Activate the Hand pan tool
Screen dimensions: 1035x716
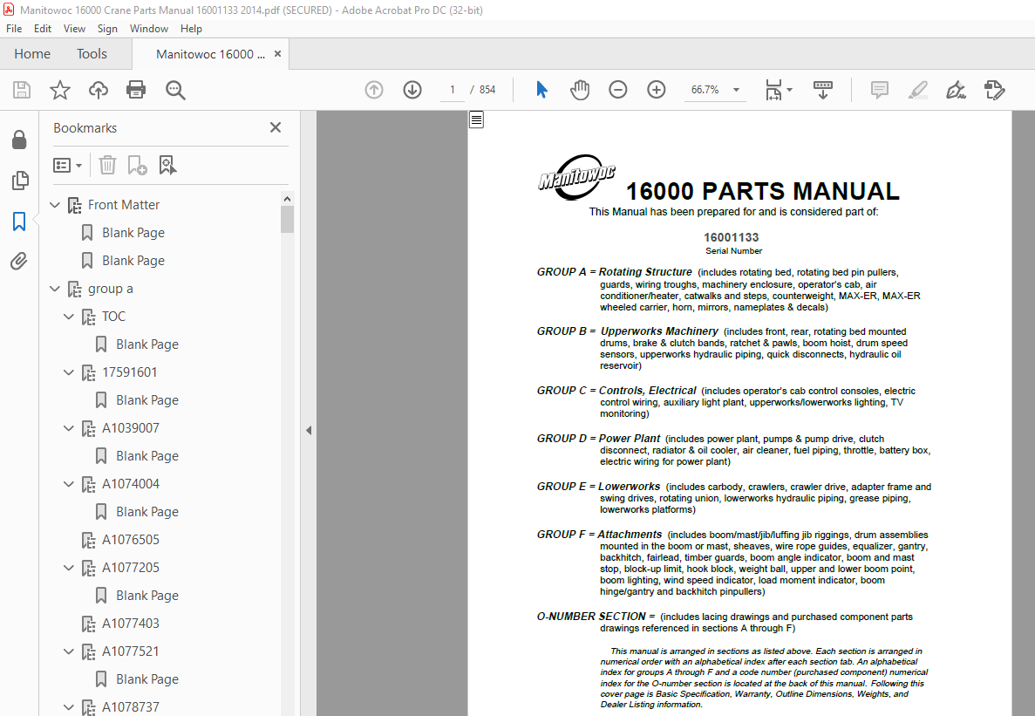580,90
